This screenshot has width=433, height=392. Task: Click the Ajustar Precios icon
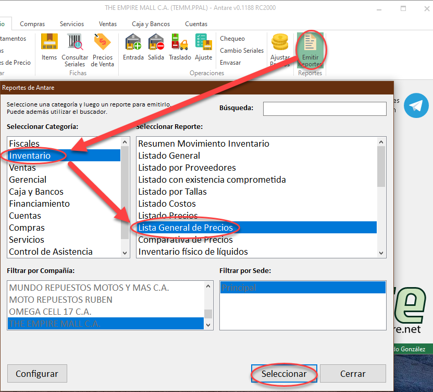click(x=280, y=49)
